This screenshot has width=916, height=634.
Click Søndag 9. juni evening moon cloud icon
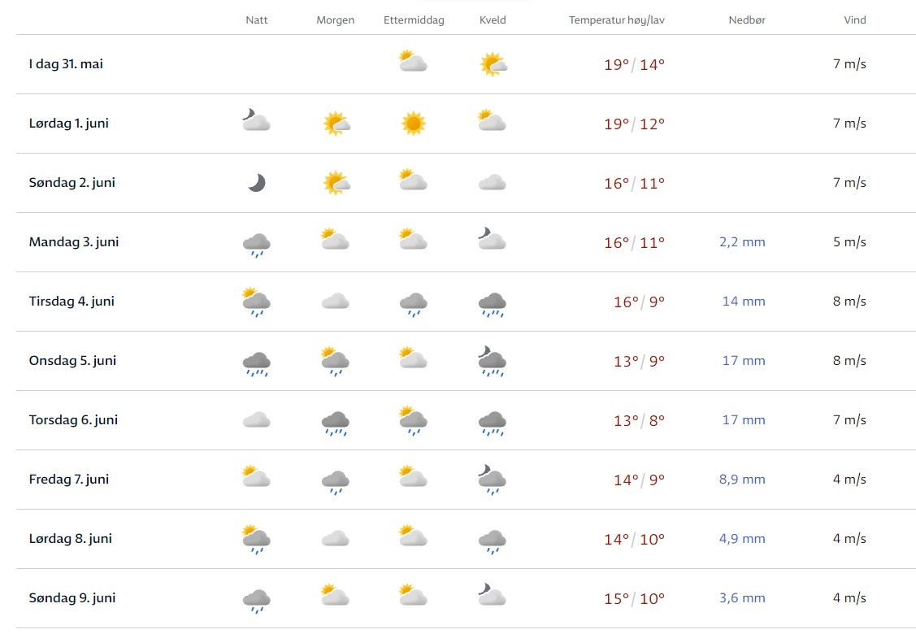[x=493, y=597]
